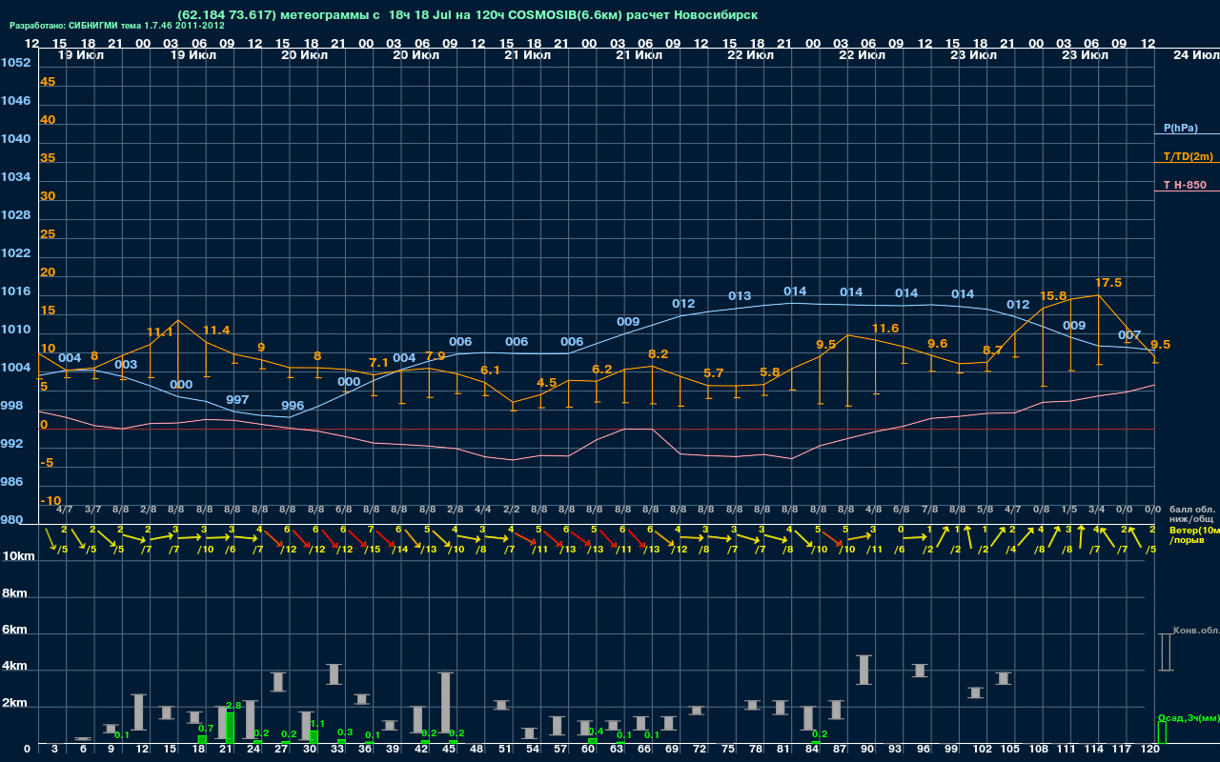1220x762 pixels.
Task: Click the forecast hour 60 on the bottom axis
Action: (588, 751)
